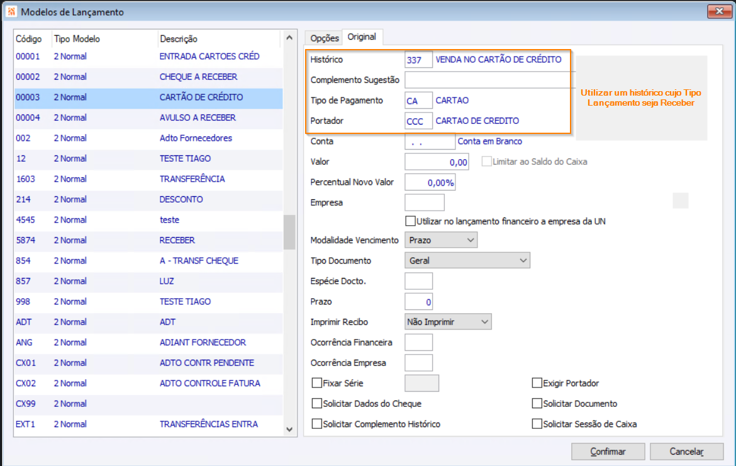Screen dimensions: 736x466
Task: Select the Original tab
Action: (x=362, y=37)
